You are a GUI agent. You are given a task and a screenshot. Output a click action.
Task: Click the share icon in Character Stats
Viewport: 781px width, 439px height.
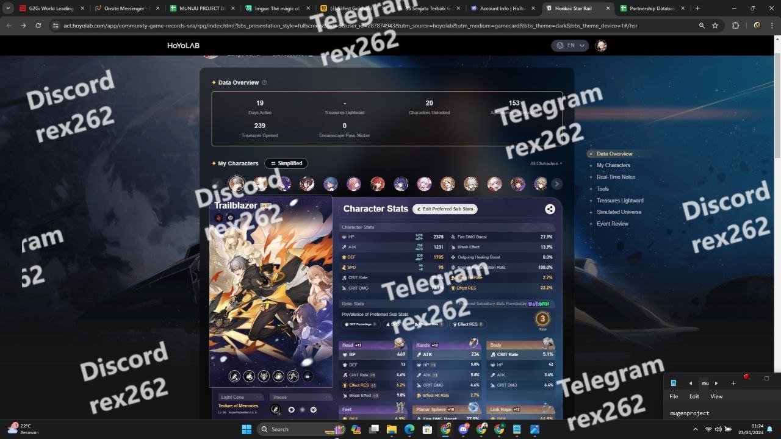550,209
